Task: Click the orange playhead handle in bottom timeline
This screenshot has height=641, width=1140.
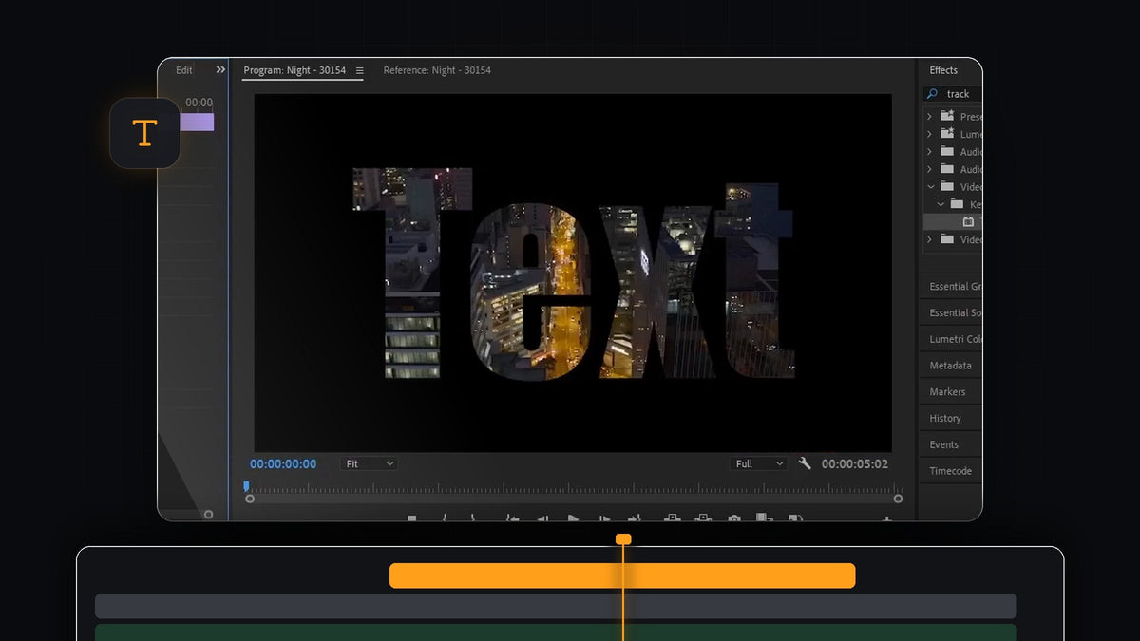Action: [623, 538]
